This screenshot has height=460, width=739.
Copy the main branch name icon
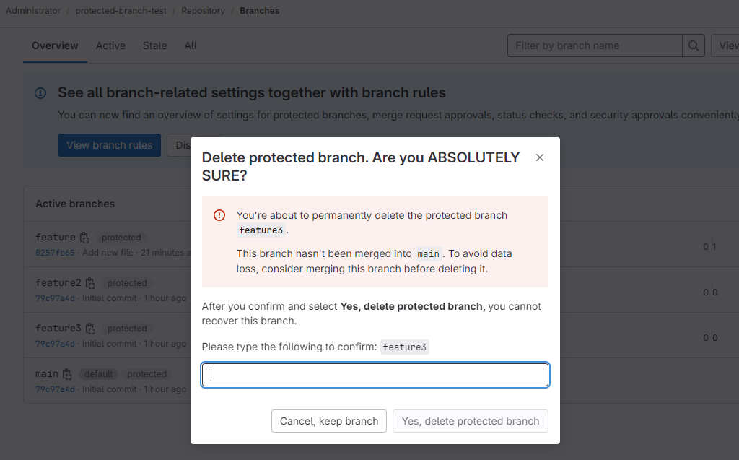(x=67, y=374)
